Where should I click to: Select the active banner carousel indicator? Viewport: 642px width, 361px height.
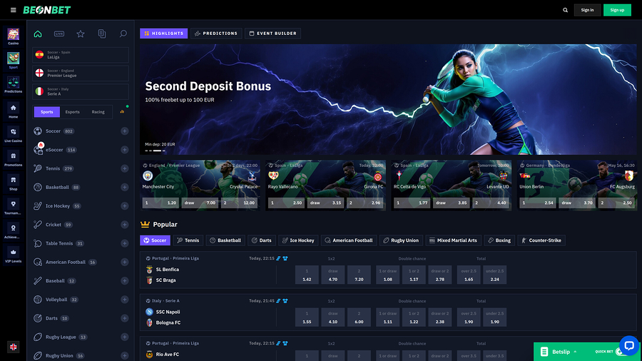[157, 151]
